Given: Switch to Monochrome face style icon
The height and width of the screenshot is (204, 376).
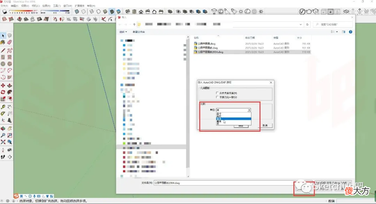Looking at the screenshot, I should [x=118, y=11].
